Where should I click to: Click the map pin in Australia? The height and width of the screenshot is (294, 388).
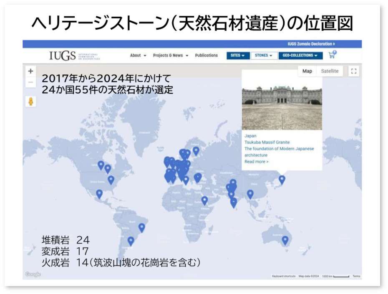click(285, 240)
